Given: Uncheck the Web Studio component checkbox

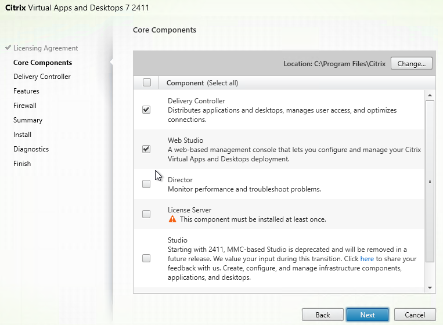Looking at the screenshot, I should [146, 149].
